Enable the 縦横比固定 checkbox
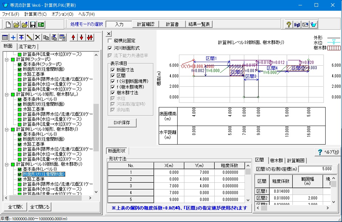Screen dimensions: 342x222 [110, 41]
